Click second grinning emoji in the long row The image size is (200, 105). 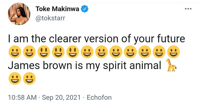click(x=29, y=52)
